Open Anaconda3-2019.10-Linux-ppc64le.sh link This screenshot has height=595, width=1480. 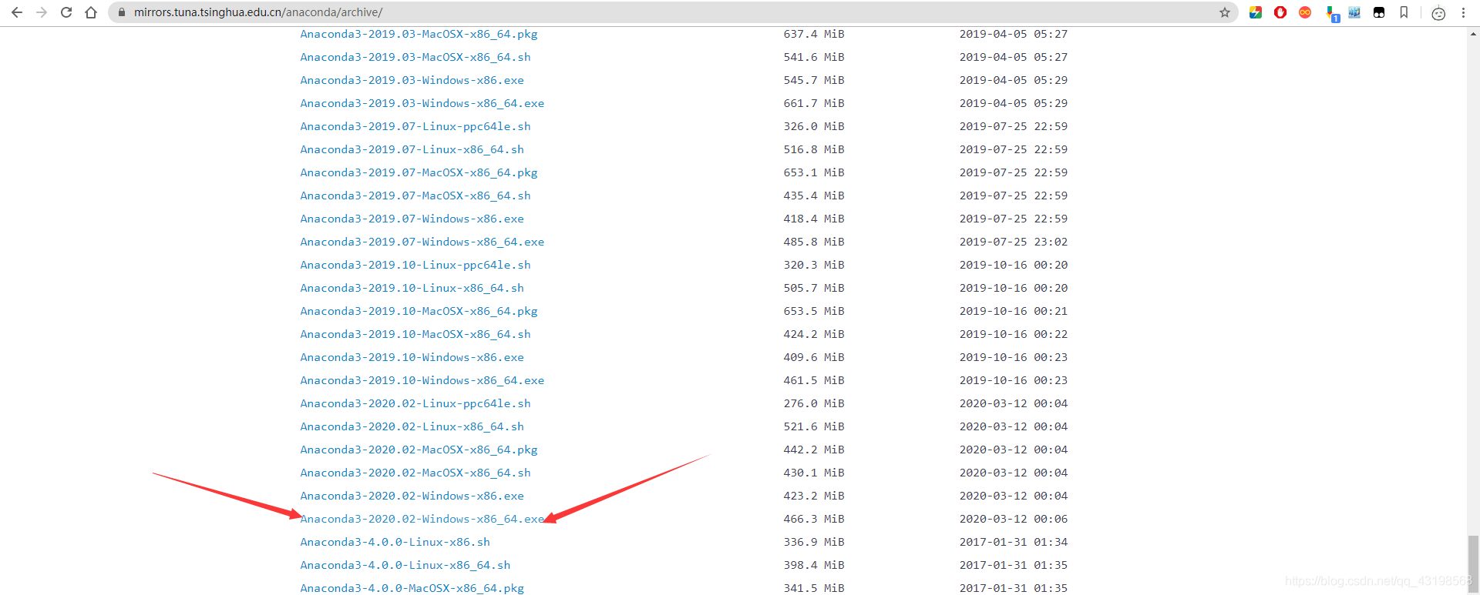pyautogui.click(x=415, y=265)
